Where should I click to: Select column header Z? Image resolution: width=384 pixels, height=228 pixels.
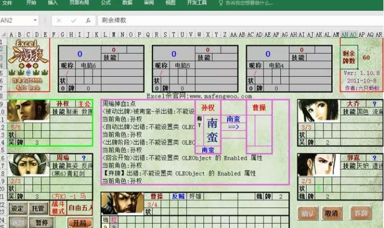(x=224, y=35)
